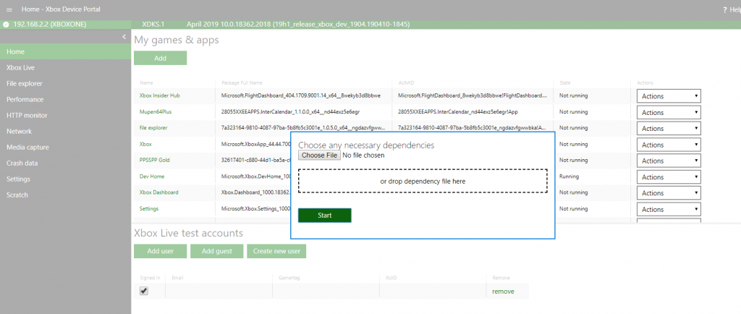Click the Add guest button

(x=217, y=251)
